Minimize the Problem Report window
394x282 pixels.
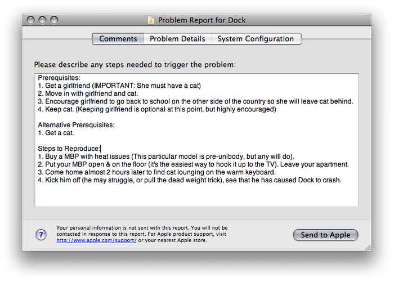(x=42, y=20)
